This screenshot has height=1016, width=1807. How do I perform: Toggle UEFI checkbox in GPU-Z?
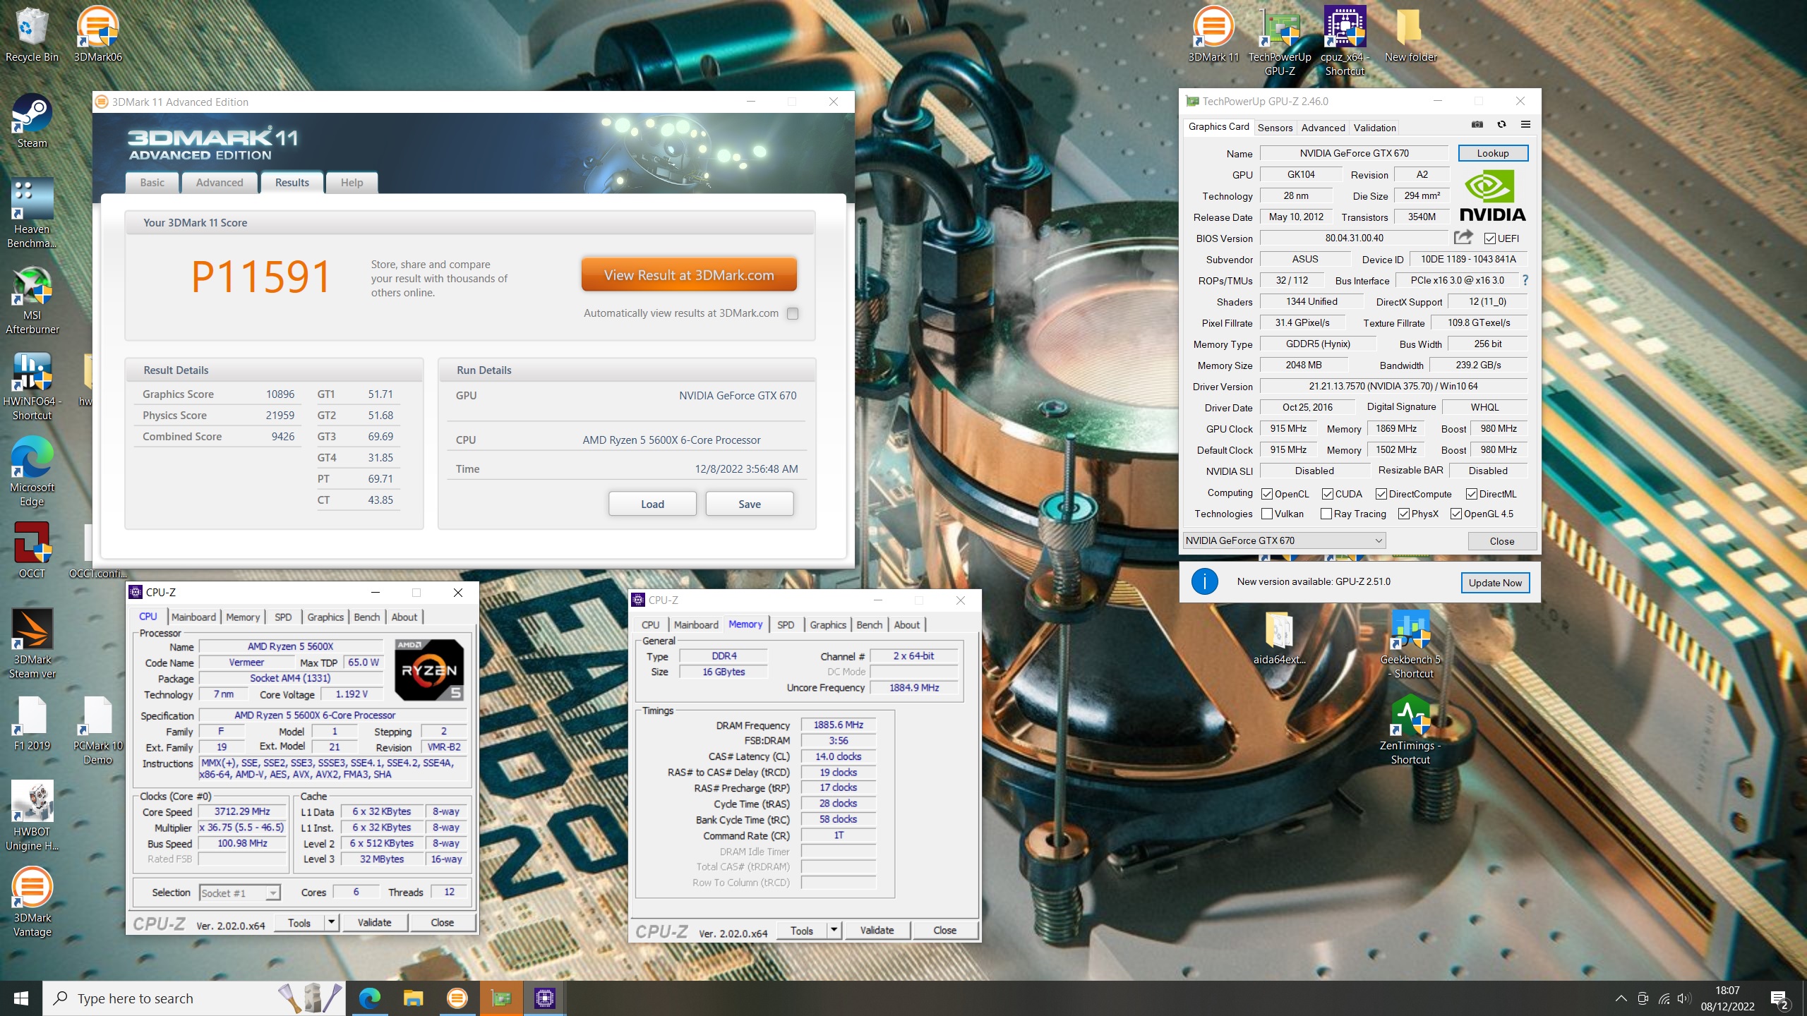(1490, 238)
